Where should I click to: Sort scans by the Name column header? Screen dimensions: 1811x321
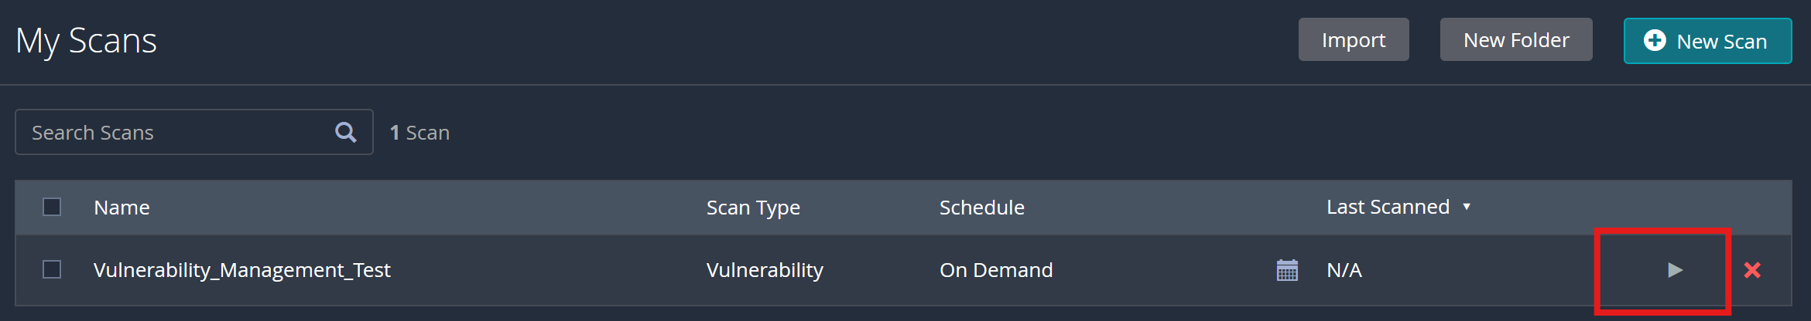coord(122,208)
